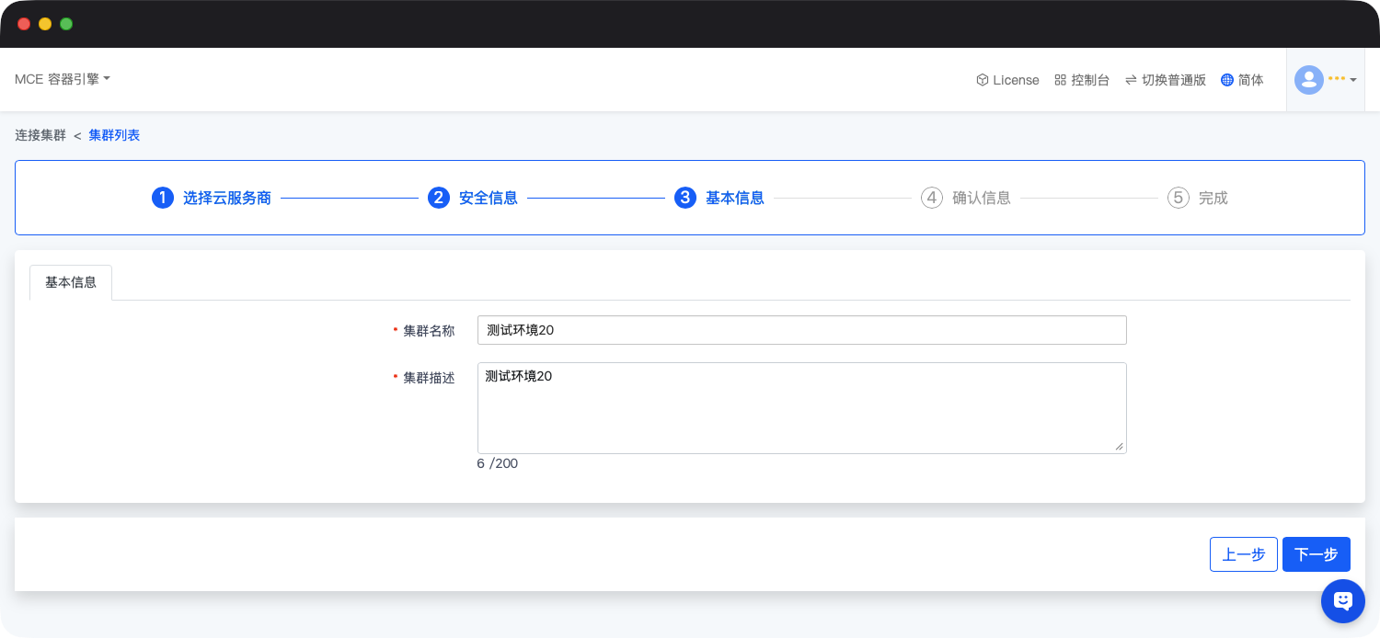Click the user avatar icon
The height and width of the screenshot is (638, 1380).
(x=1308, y=80)
